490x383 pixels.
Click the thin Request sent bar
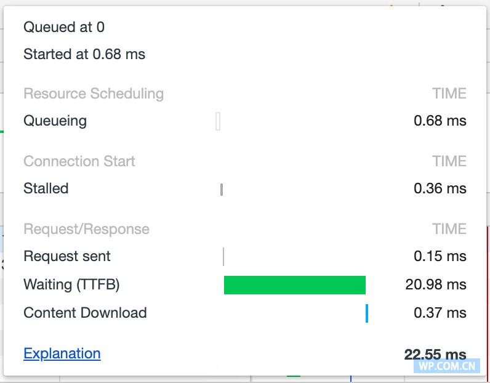(x=223, y=256)
